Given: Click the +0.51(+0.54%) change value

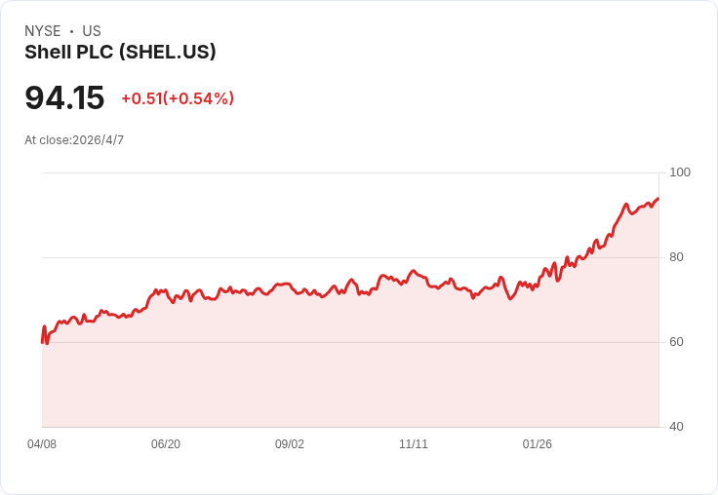Looking at the screenshot, I should point(178,98).
